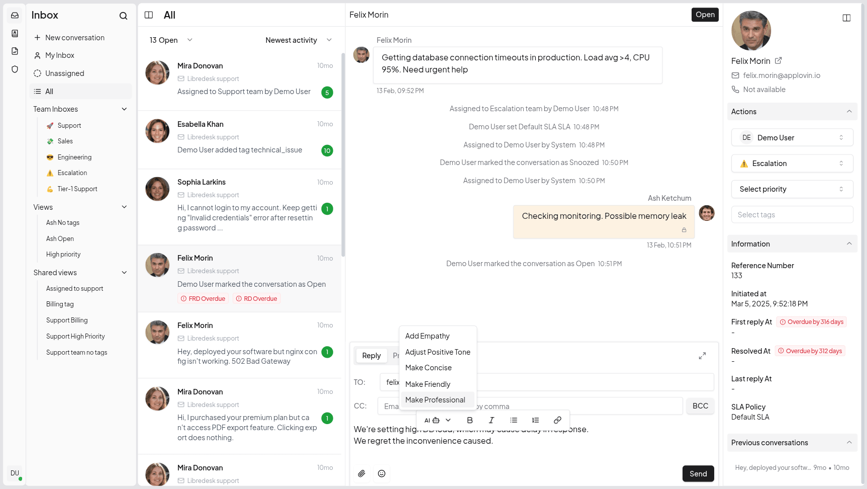The width and height of the screenshot is (867, 489).
Task: Open the Reports sidebar icon
Action: [x=14, y=51]
